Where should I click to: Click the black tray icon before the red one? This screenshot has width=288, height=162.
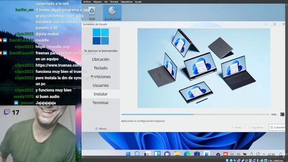click(218, 154)
